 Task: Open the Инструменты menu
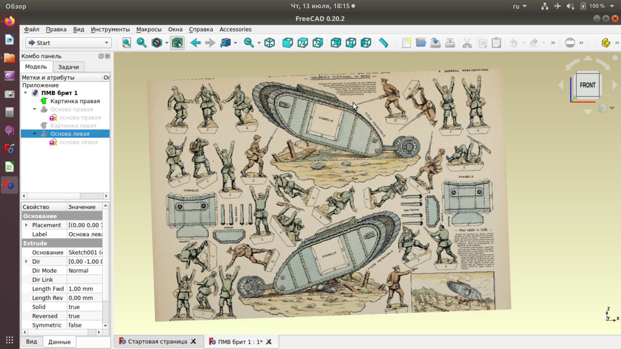coord(110,29)
